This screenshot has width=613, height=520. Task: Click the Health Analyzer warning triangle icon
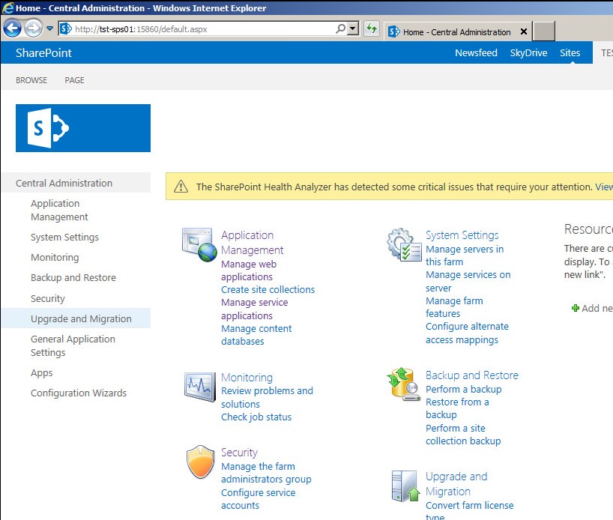tap(181, 187)
